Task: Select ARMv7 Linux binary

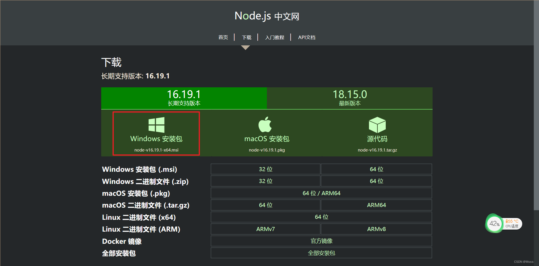Action: tap(265, 229)
